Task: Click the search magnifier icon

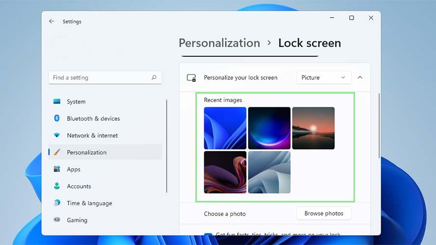Action: [154, 77]
